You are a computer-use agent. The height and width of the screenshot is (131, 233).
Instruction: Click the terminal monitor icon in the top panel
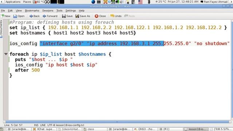click(x=99, y=2)
